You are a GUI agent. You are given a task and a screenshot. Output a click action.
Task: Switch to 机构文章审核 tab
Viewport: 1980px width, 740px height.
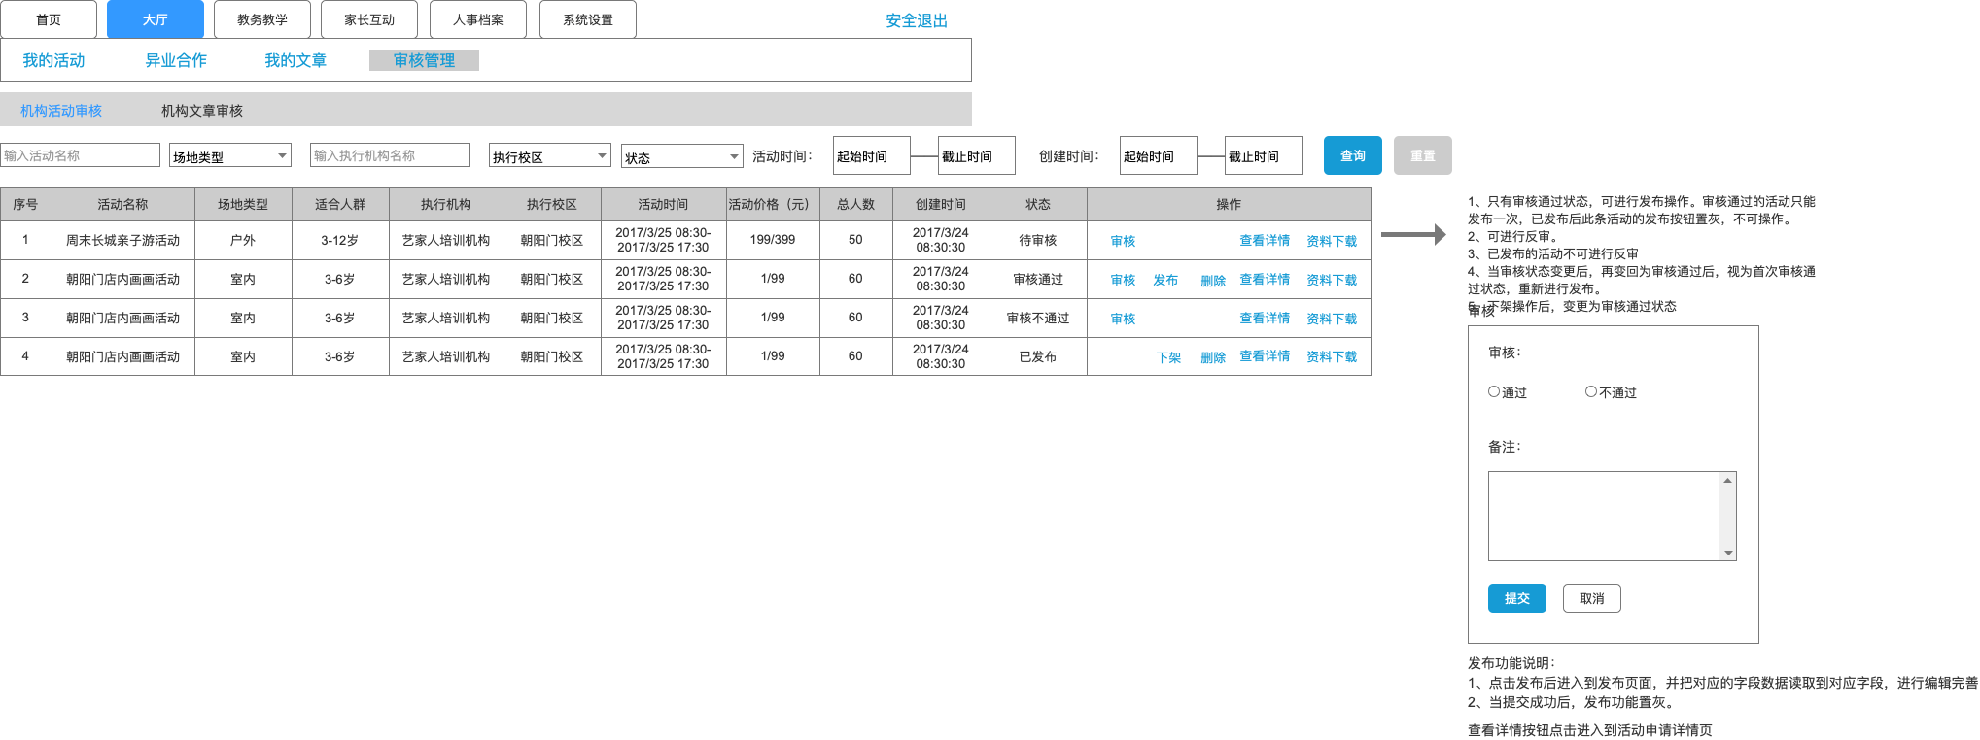(202, 111)
